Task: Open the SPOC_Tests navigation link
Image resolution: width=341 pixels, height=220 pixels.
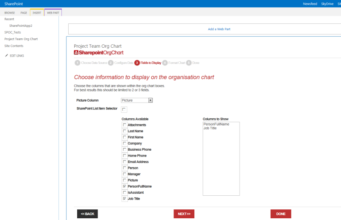Action: click(x=13, y=32)
